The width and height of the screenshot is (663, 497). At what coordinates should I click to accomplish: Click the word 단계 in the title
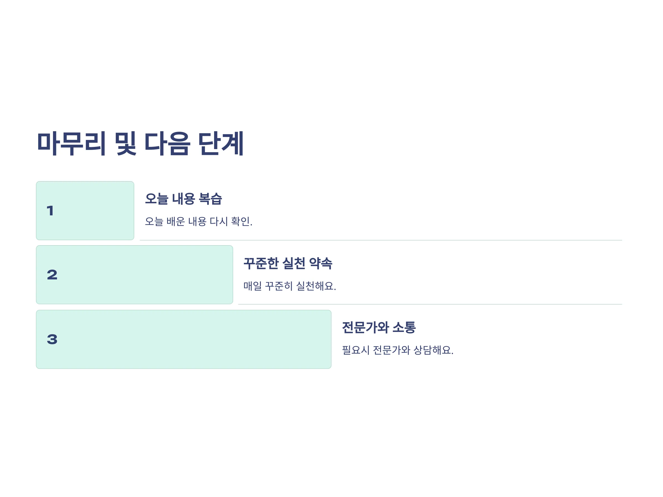tap(221, 144)
